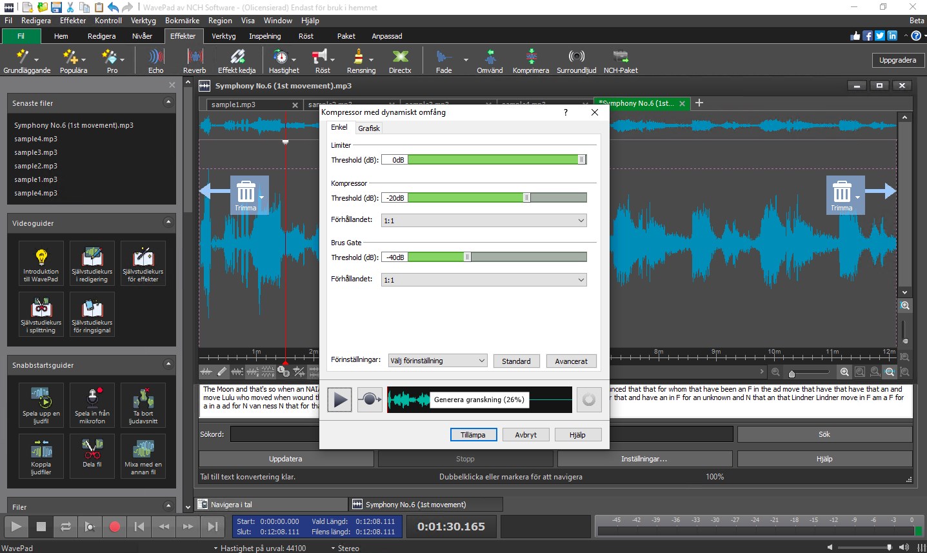The image size is (927, 553).
Task: Open the Välj förinställning dropdown
Action: pos(437,361)
